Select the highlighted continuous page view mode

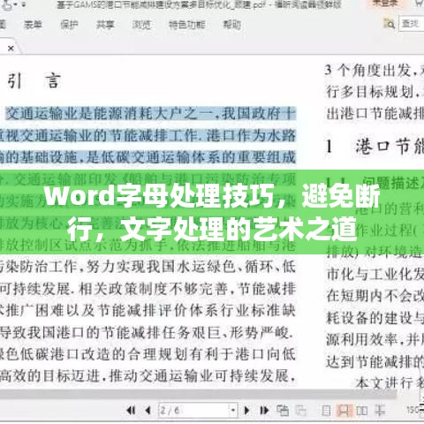coord(344,410)
